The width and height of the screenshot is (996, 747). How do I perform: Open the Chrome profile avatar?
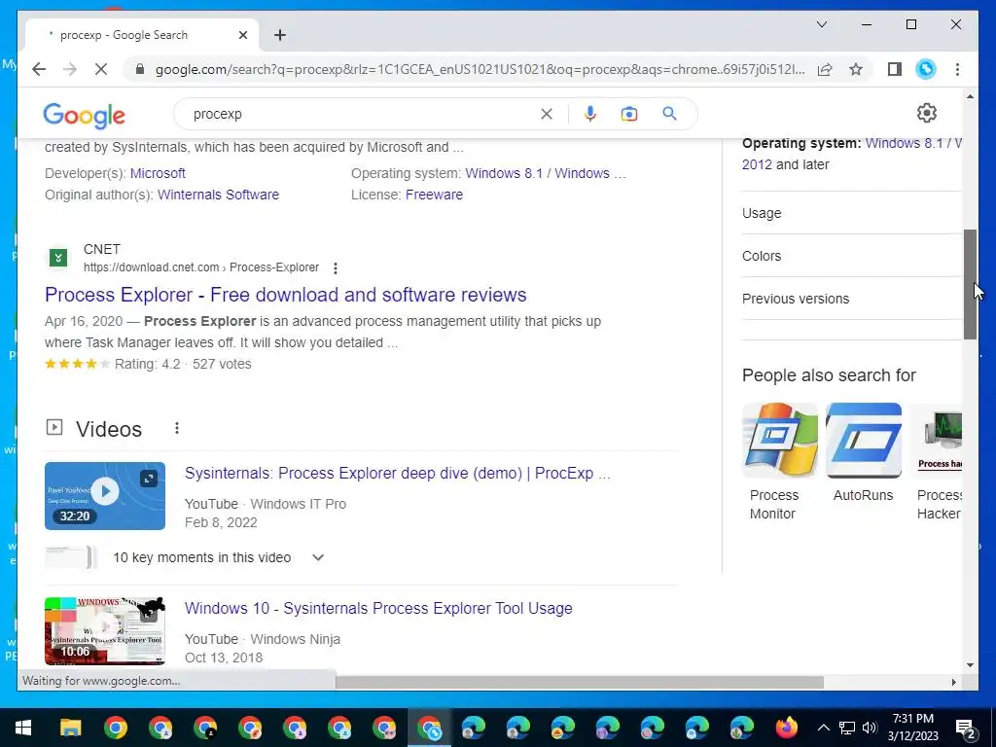pos(926,69)
